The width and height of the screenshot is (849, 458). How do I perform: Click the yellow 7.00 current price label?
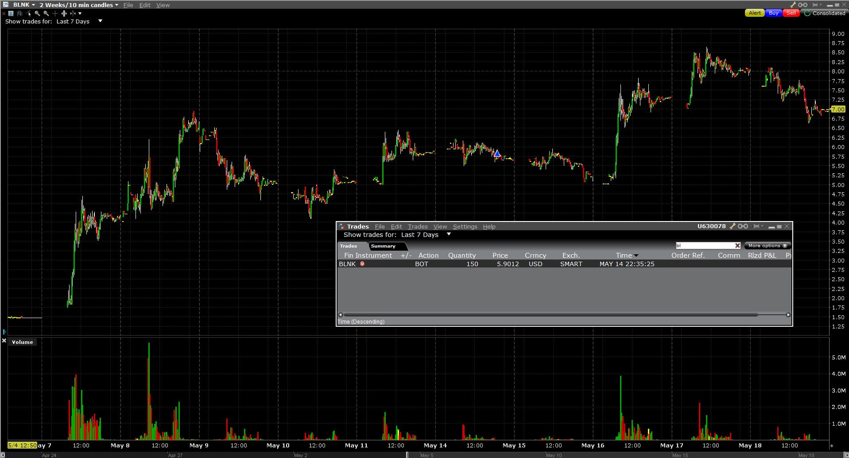838,109
